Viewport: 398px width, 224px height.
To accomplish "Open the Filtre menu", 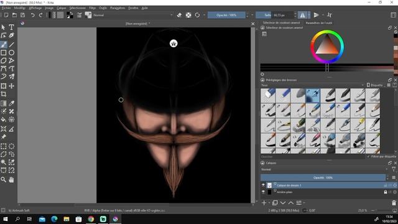I will pyautogui.click(x=92, y=8).
